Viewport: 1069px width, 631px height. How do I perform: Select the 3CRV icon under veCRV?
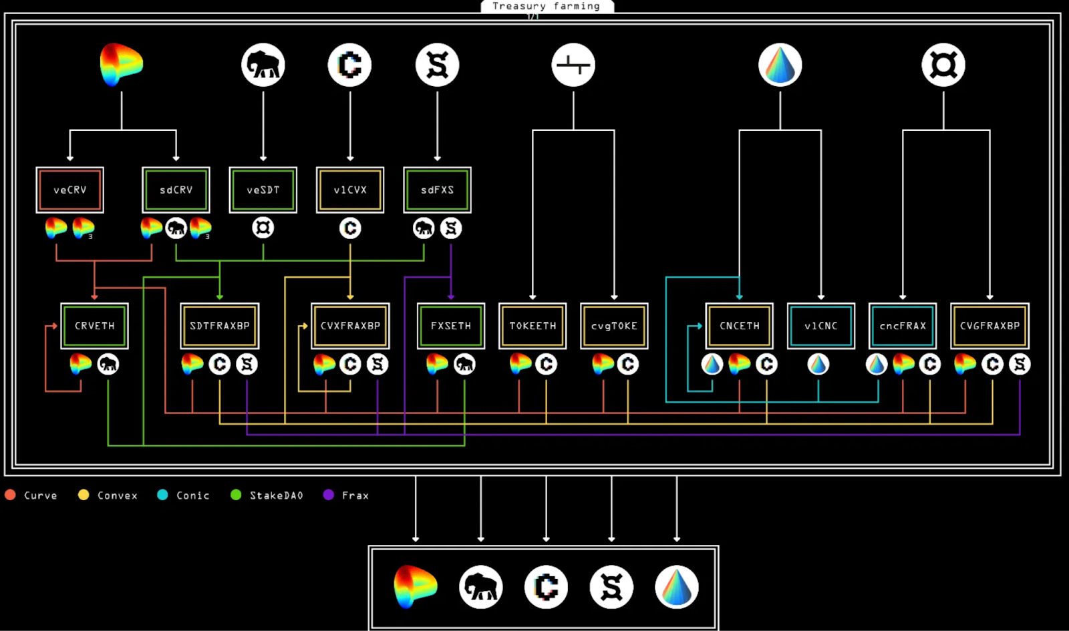click(84, 228)
